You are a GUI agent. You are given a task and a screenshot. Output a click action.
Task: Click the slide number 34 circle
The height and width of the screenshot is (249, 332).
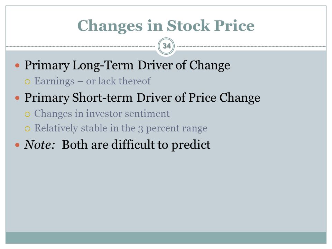click(x=166, y=46)
